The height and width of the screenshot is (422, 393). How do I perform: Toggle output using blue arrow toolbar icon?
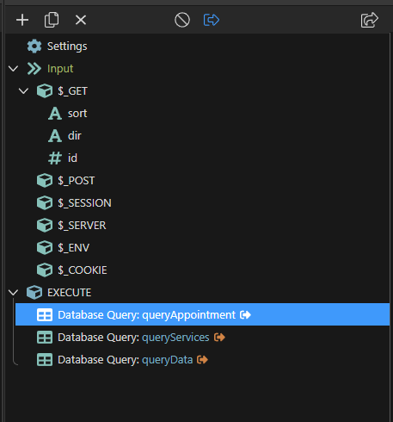pyautogui.click(x=212, y=20)
